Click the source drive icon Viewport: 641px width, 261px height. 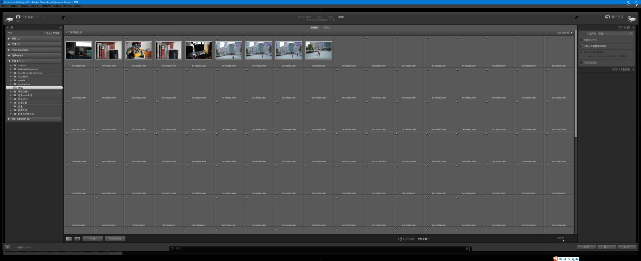click(x=9, y=19)
